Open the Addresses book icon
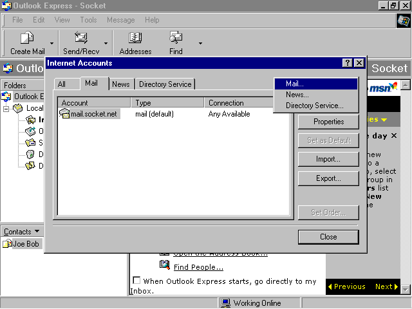This screenshot has height=309, width=412. pos(135,38)
